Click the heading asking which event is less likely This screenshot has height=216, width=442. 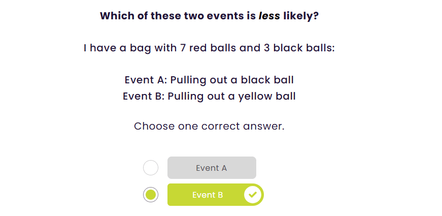pyautogui.click(x=209, y=16)
